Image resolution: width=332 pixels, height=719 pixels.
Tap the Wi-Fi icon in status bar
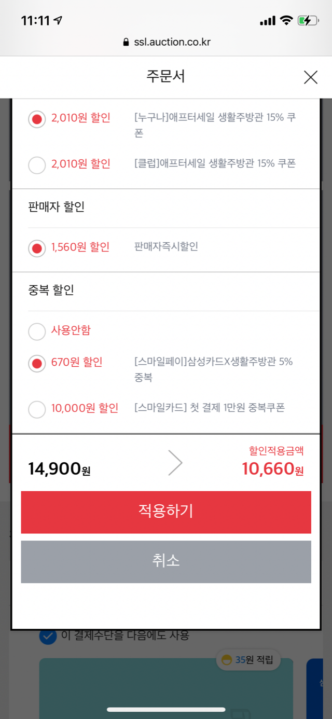coord(286,20)
